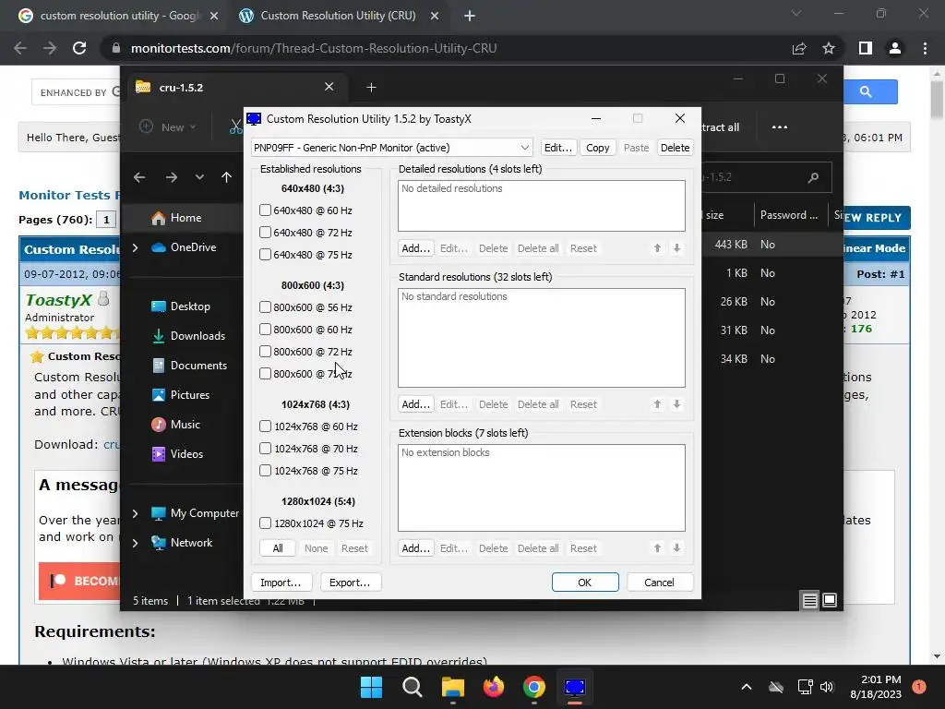The width and height of the screenshot is (945, 709).
Task: Tick 1024x768 @ 70 Hz
Action: [265, 449]
